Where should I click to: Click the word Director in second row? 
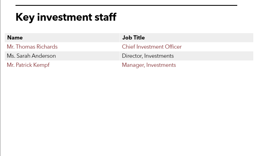click(132, 56)
